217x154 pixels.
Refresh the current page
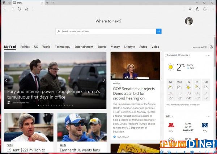(20, 9)
